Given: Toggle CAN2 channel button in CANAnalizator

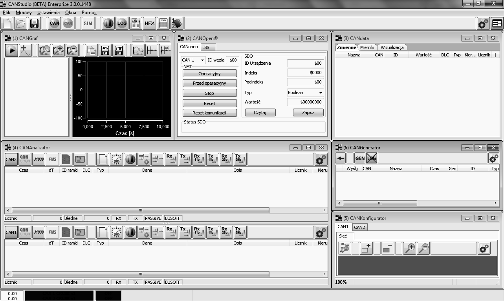Looking at the screenshot, I should point(11,159).
